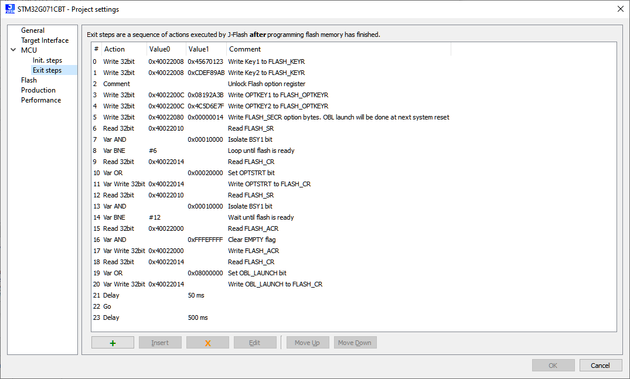
Task: Select step 1 'Write Key2 to FLASH_KEYR'
Action: point(271,73)
